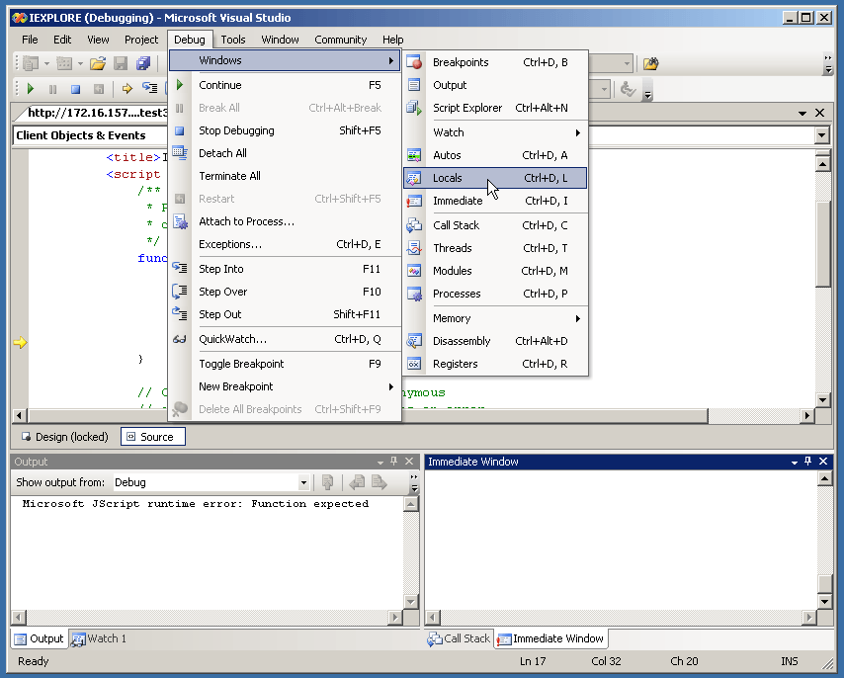
Task: Click the Attach to Process icon in Debug menu
Action: pos(180,221)
